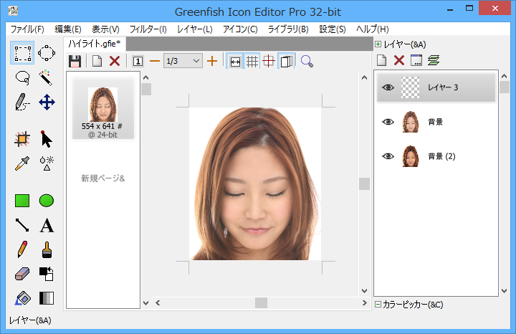
Task: Toggle the pixel grid display button
Action: pyautogui.click(x=252, y=61)
